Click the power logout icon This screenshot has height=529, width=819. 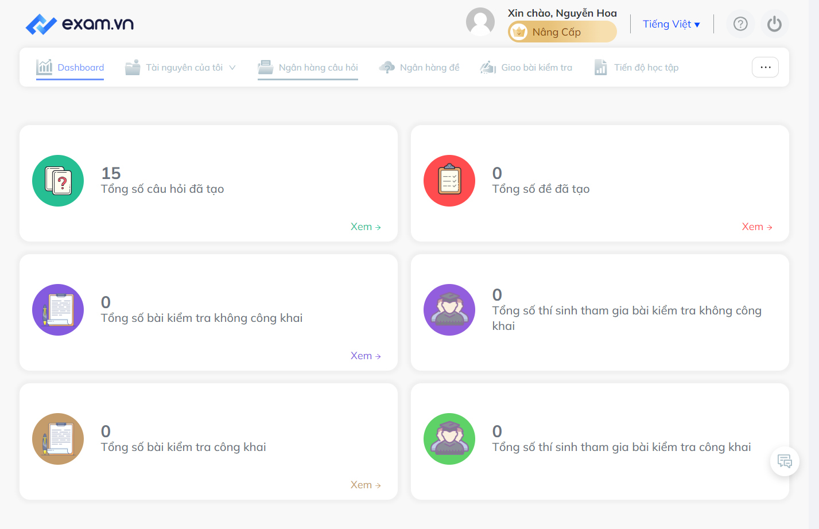pyautogui.click(x=774, y=24)
